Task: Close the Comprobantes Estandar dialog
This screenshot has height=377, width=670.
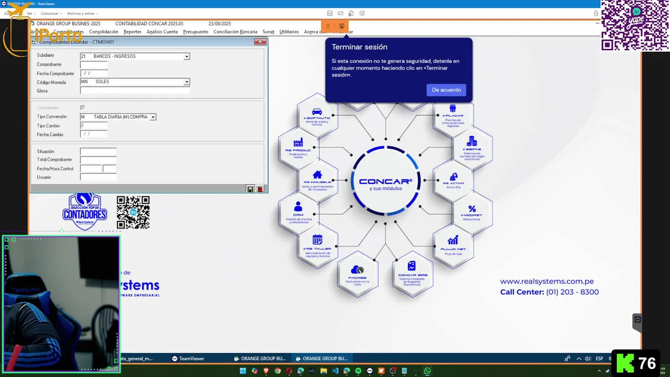Action: click(x=260, y=42)
